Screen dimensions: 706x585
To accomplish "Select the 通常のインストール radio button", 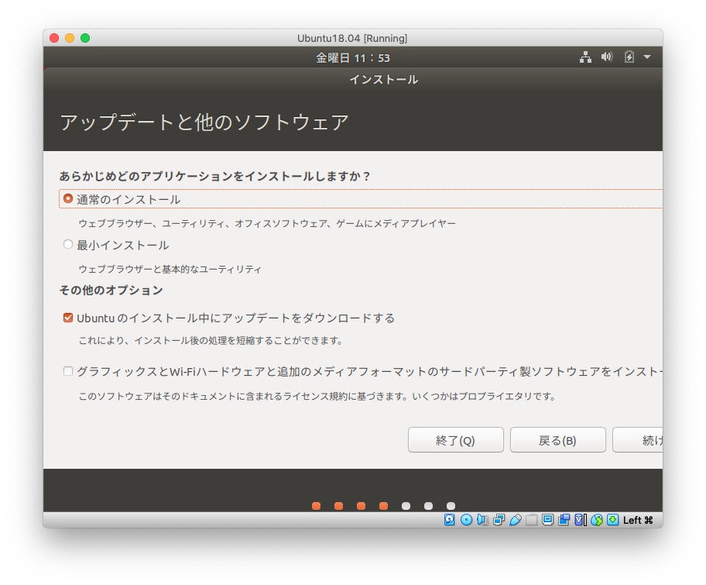I will (x=67, y=198).
